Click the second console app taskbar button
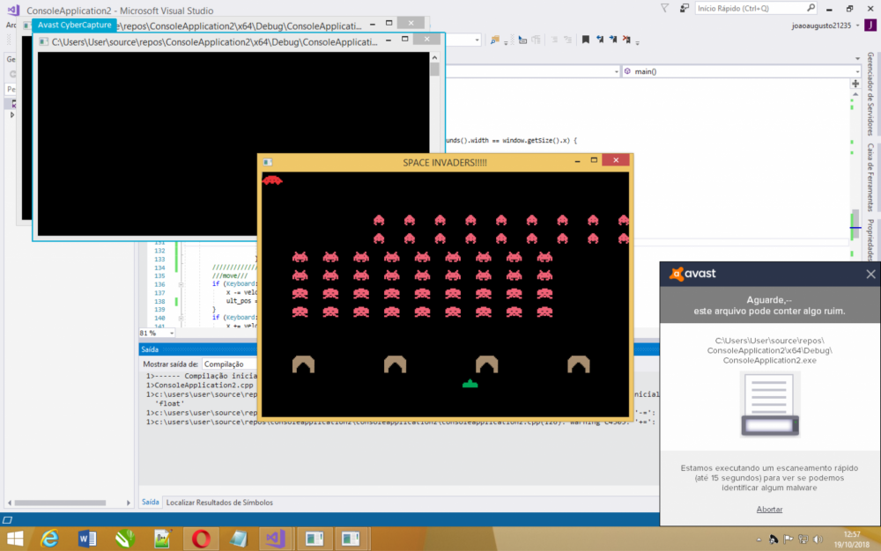881x551 pixels. click(x=352, y=540)
